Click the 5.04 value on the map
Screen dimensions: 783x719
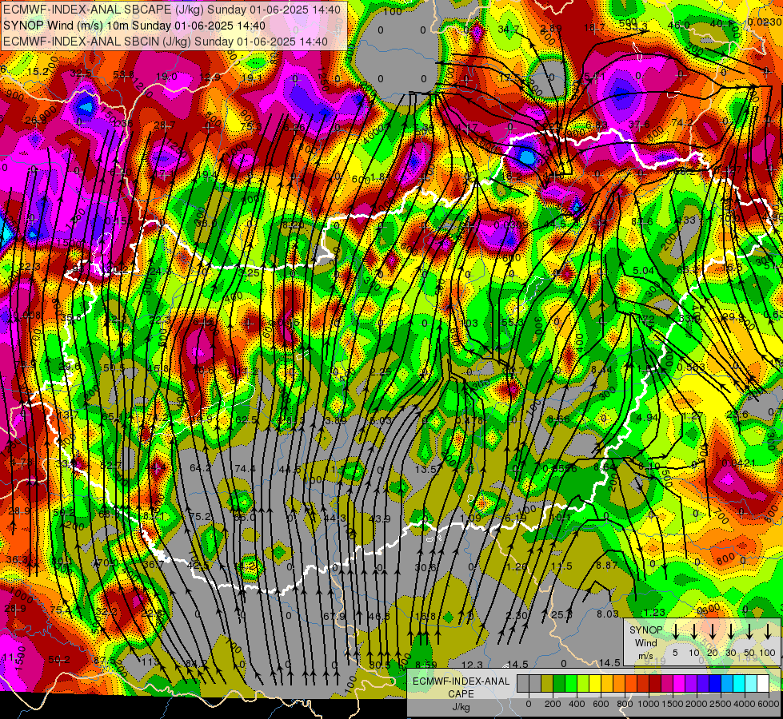click(x=643, y=271)
